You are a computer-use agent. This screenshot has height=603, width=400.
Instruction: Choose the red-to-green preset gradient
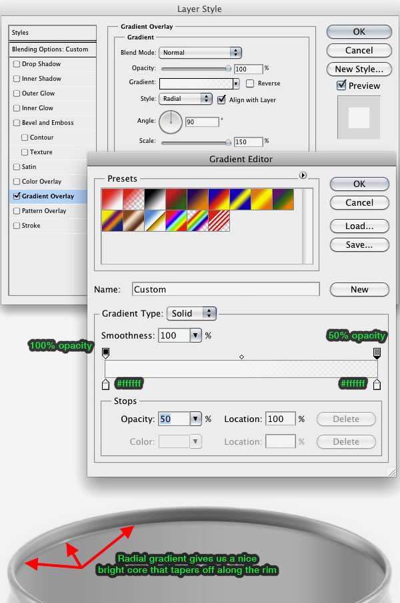point(176,199)
